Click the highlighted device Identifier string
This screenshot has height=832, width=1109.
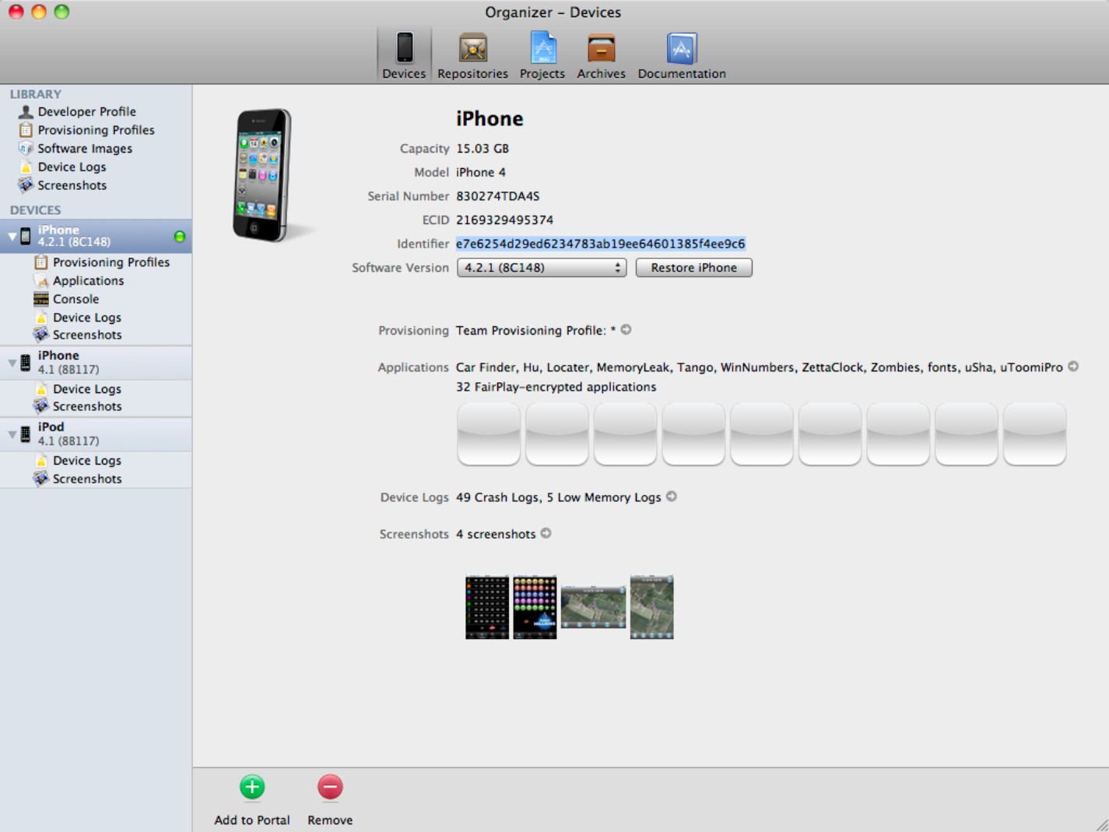pyautogui.click(x=600, y=244)
